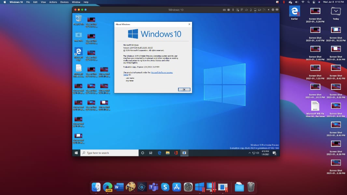The image size is (347, 195).
Task: Open File Explorer from Windows taskbar
Action: pyautogui.click(x=168, y=153)
